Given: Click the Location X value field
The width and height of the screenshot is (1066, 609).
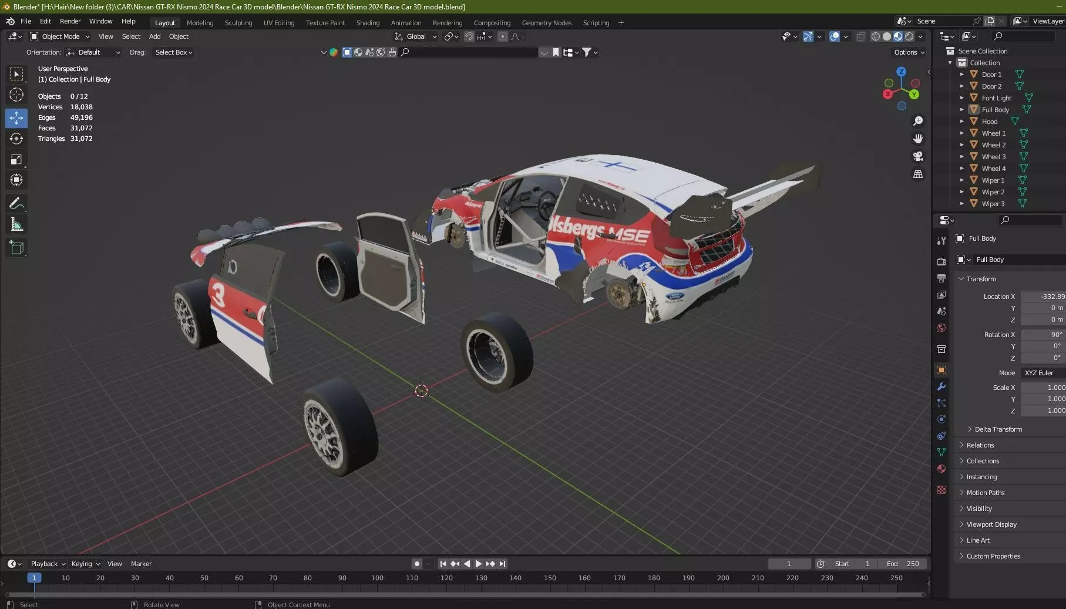Looking at the screenshot, I should click(1043, 297).
